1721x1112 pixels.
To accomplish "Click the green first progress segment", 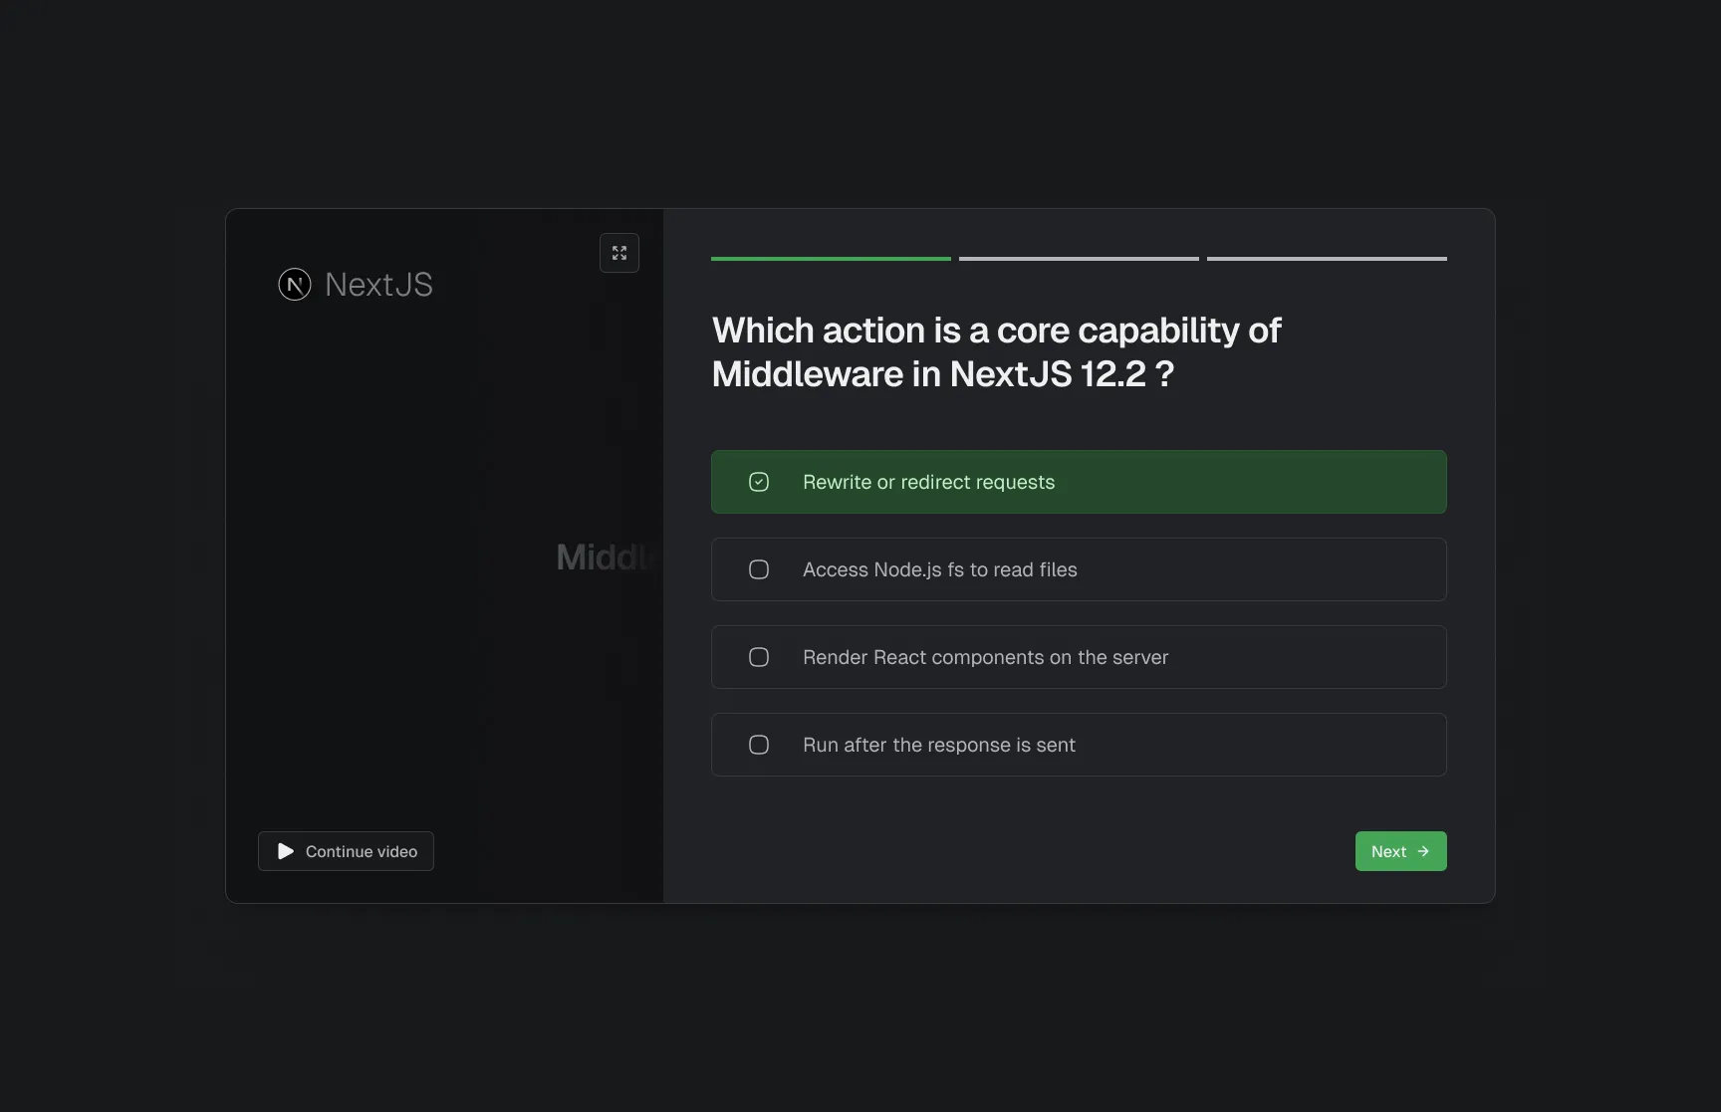I will [x=831, y=259].
